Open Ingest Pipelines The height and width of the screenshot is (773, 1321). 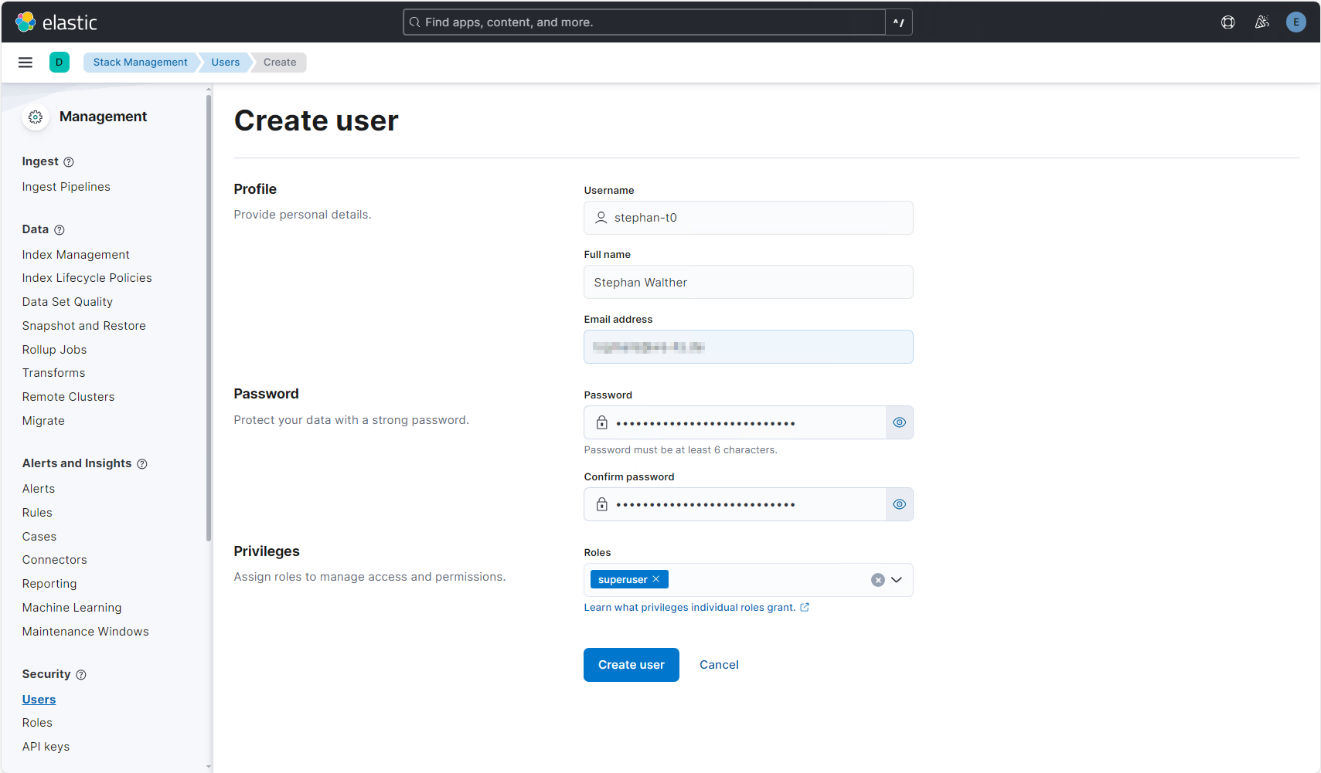click(66, 187)
